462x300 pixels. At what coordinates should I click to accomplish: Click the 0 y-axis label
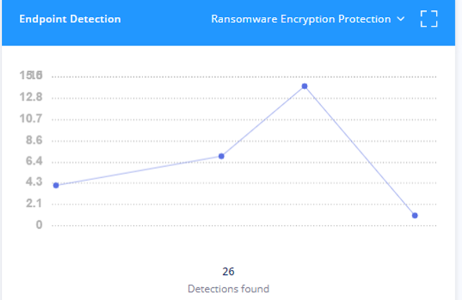click(39, 225)
